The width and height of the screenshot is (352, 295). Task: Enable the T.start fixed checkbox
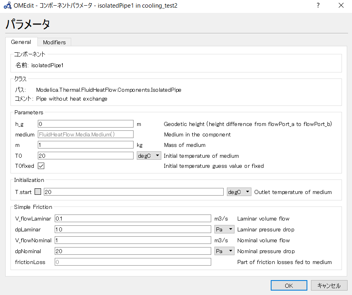click(x=38, y=192)
